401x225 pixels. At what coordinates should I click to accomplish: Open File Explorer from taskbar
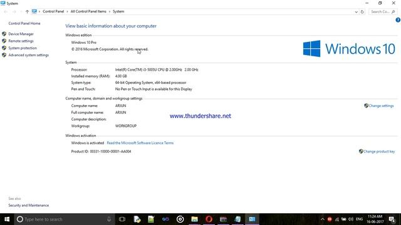coord(194,219)
